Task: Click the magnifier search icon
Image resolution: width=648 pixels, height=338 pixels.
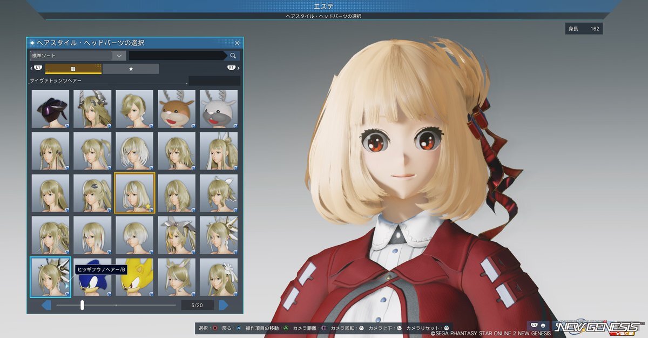Action: pos(233,56)
